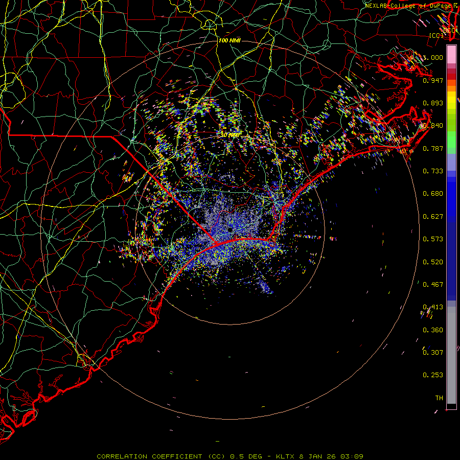Image resolution: width=460 pixels, height=460 pixels.
Task: Pick the bright green segment of the color bar
Action: 451,140
